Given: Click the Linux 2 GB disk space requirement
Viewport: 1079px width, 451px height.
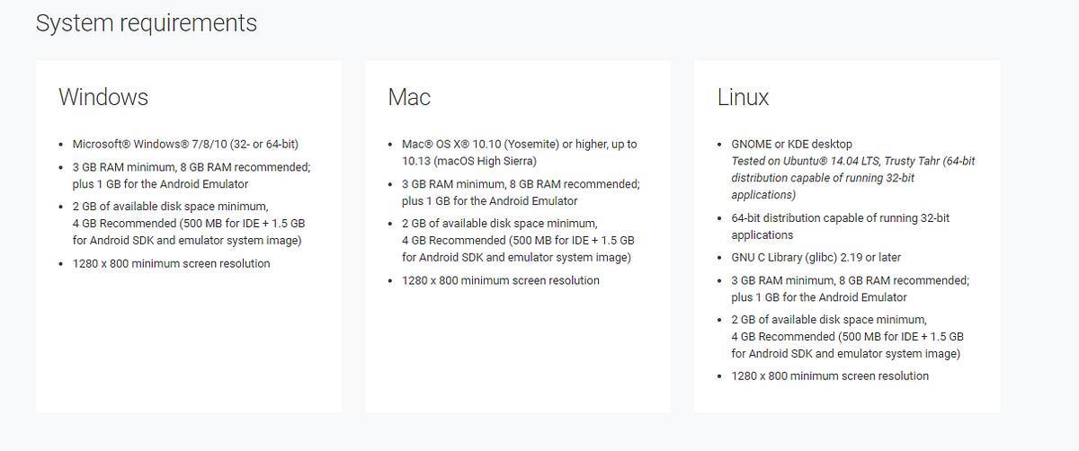Looking at the screenshot, I should [847, 336].
